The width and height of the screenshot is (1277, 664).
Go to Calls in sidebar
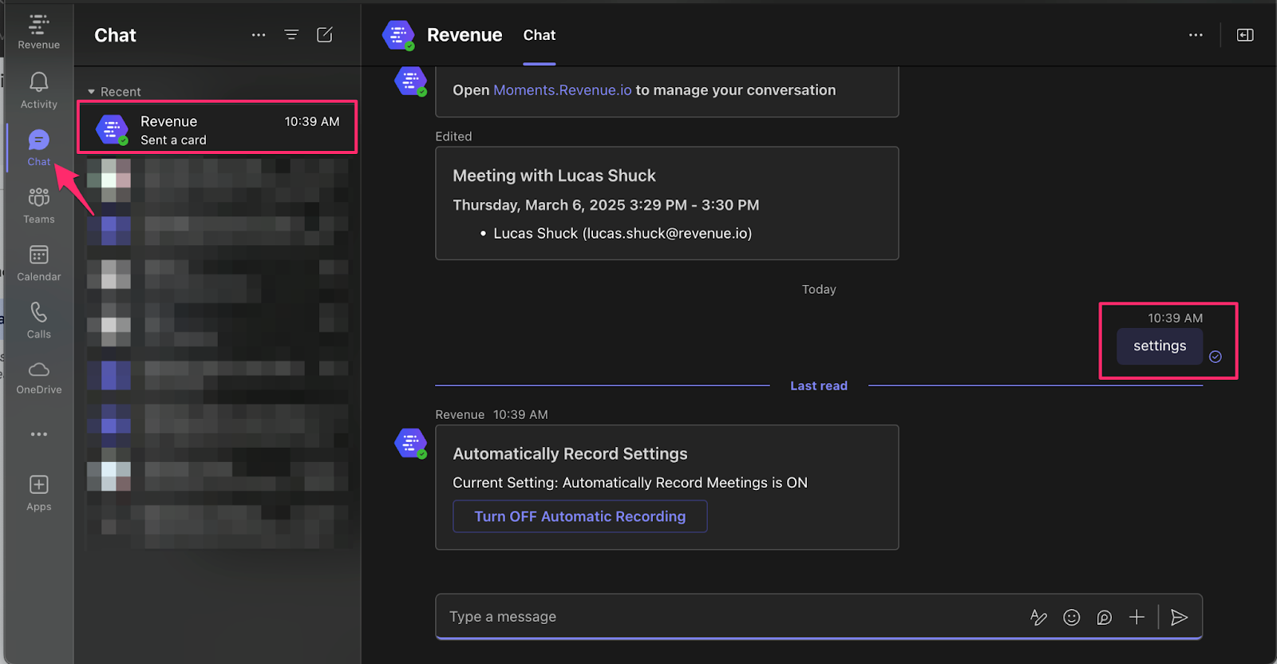[x=38, y=320]
